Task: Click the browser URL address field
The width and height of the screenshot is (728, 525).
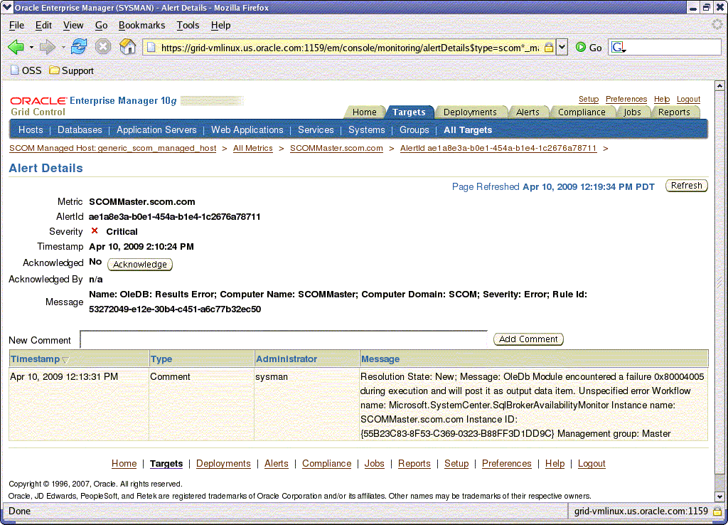Action: tap(349, 48)
